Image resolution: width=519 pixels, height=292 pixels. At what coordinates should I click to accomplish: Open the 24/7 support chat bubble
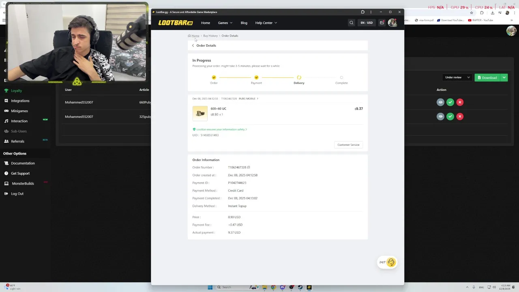387,262
